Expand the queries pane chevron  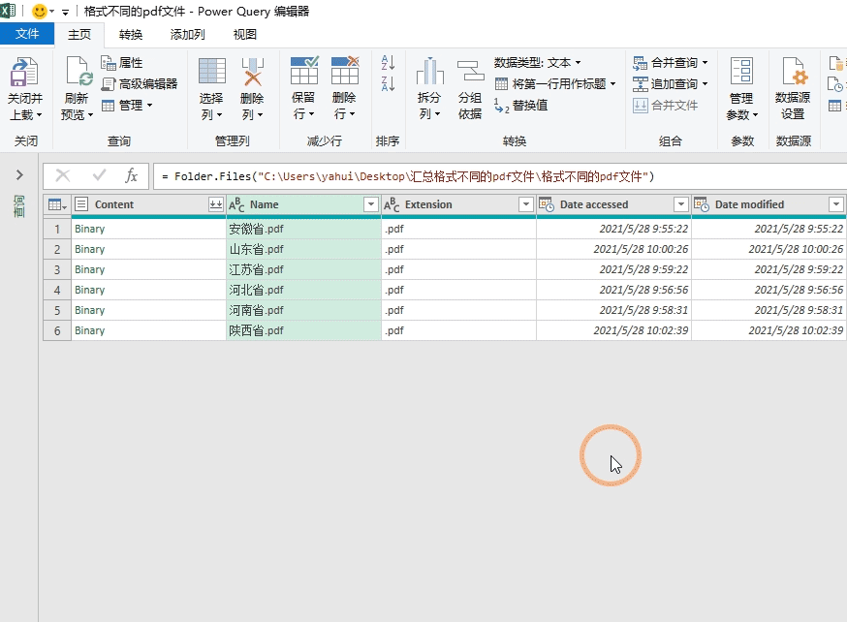point(19,175)
